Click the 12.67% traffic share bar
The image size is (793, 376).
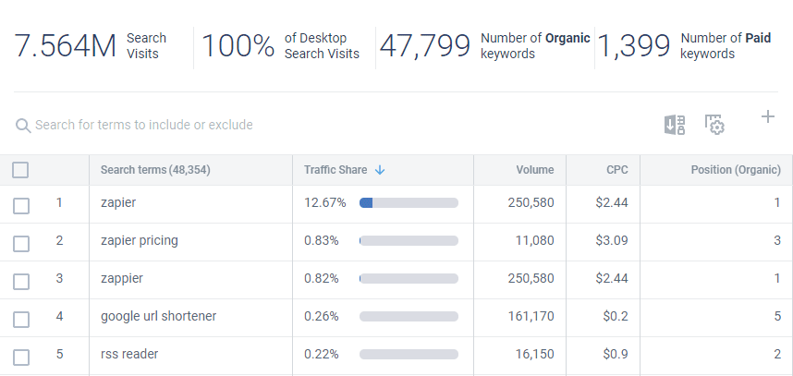click(409, 203)
